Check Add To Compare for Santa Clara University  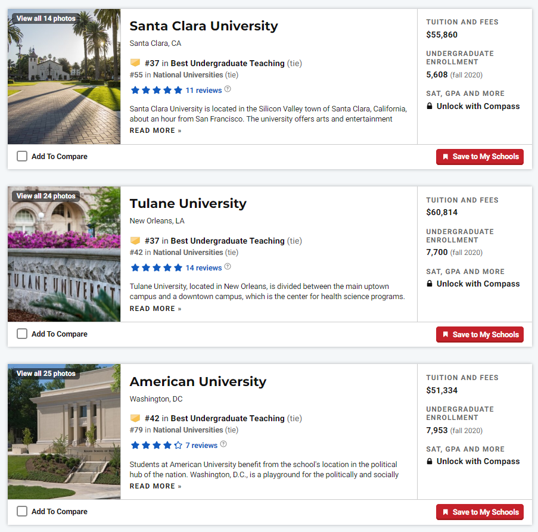[22, 157]
